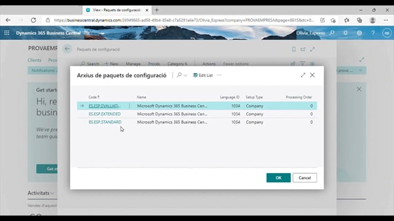The width and height of the screenshot is (394, 221).
Task: Select the ES.ESP.EXTENDED package
Action: (x=105, y=114)
